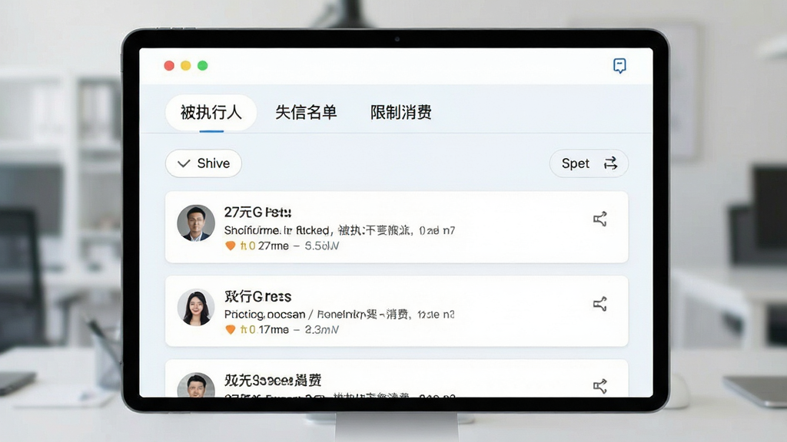Viewport: 787px width, 442px height.
Task: Share the second card with woman's avatar
Action: [599, 304]
